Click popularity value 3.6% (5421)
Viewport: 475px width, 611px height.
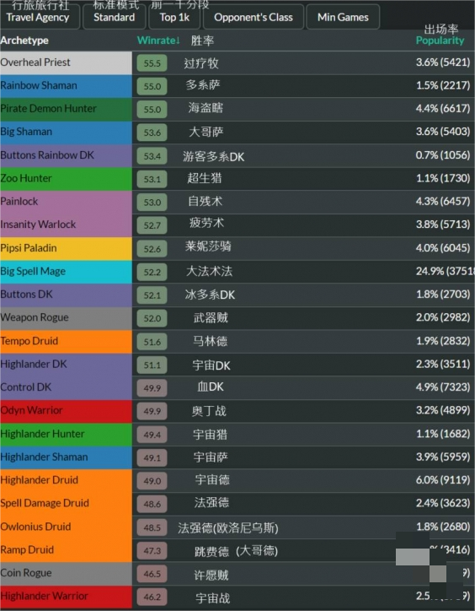pyautogui.click(x=443, y=62)
